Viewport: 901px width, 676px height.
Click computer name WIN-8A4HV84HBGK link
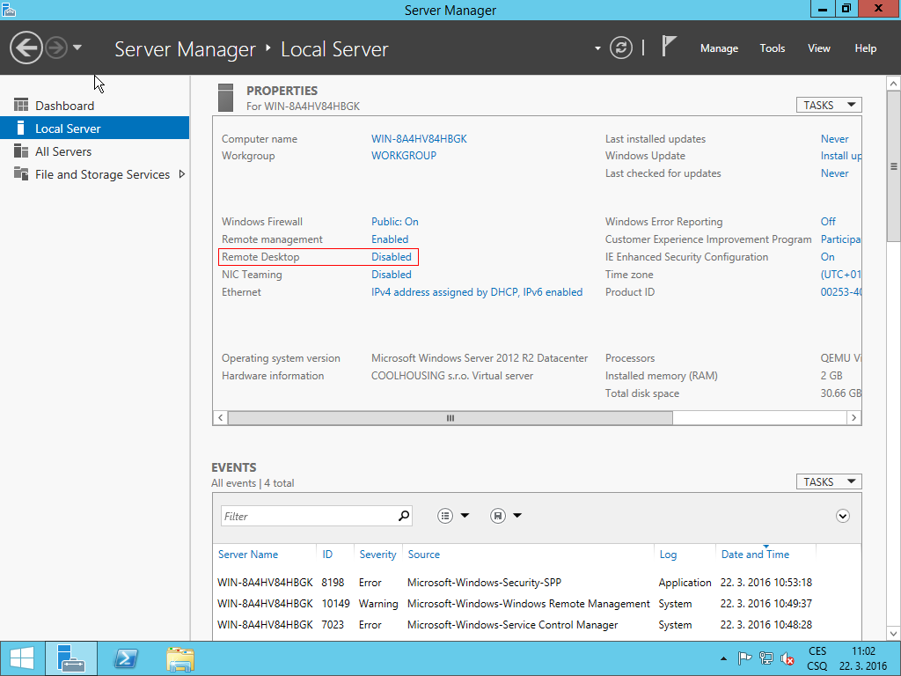(x=419, y=138)
